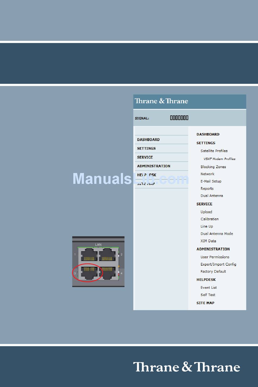
Task: Click the large Thrane & Thrane footer logo
Action: [x=187, y=367]
